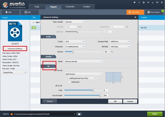This screenshot has width=165, height=117.
Task: Click the green Start button
Action: (x=154, y=114)
